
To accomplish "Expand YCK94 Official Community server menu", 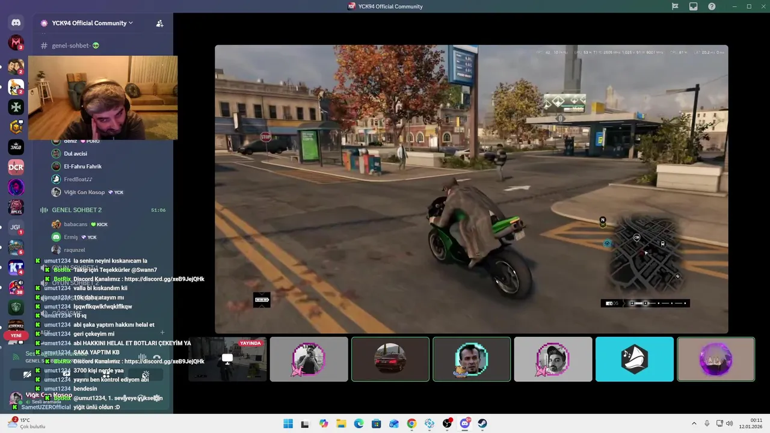I will pyautogui.click(x=93, y=23).
